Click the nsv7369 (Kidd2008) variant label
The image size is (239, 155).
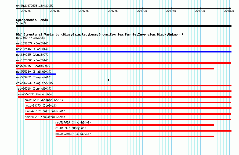31,38
